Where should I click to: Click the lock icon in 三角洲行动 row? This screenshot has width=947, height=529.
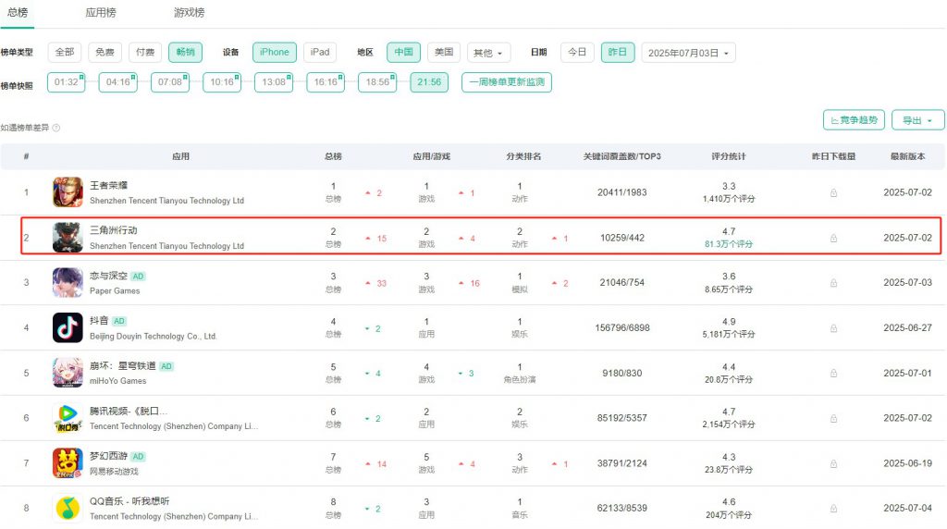pos(833,238)
